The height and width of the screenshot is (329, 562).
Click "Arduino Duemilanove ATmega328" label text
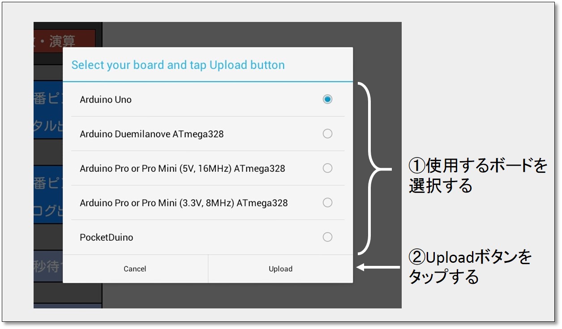pyautogui.click(x=151, y=134)
